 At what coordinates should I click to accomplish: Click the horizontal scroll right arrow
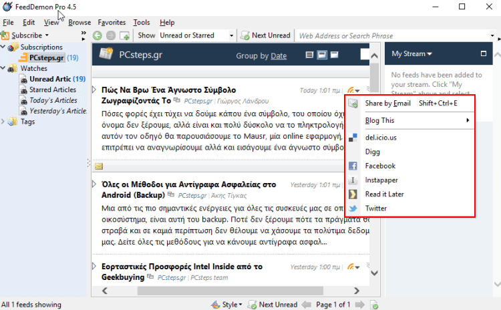pyautogui.click(x=357, y=291)
